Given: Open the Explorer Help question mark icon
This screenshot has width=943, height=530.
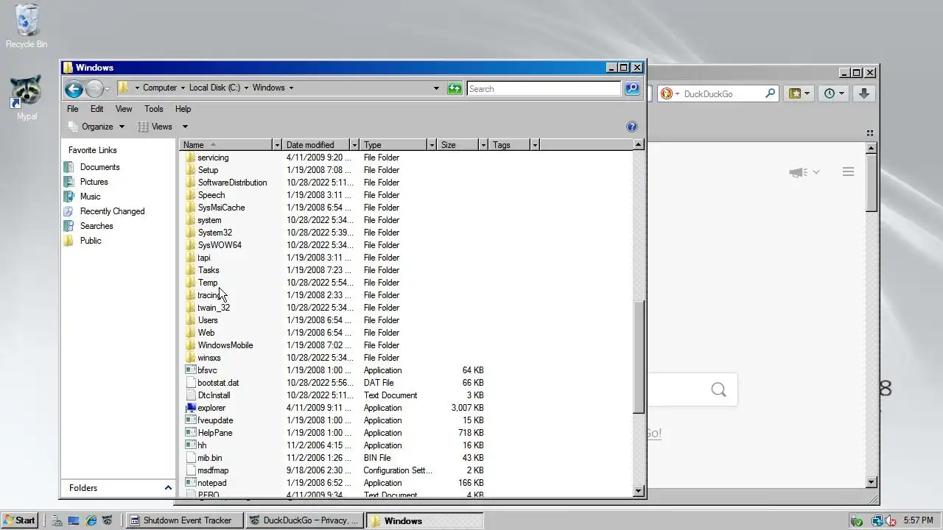Looking at the screenshot, I should [631, 127].
